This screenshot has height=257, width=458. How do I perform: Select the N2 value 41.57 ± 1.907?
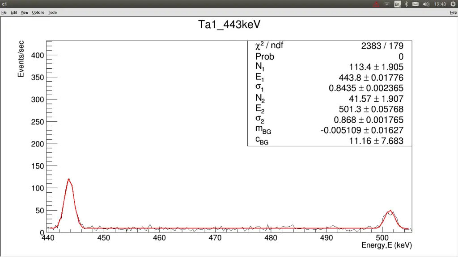point(376,99)
